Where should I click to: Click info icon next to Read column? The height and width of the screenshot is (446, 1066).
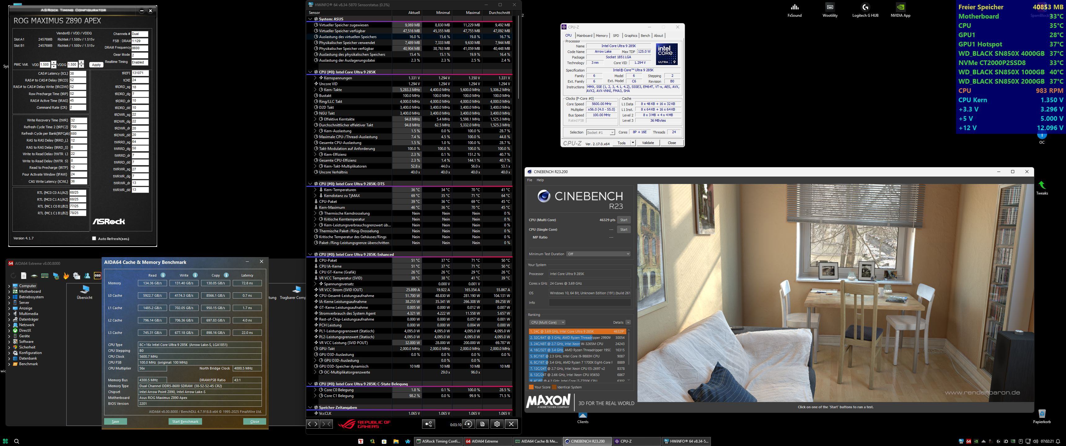(x=163, y=275)
